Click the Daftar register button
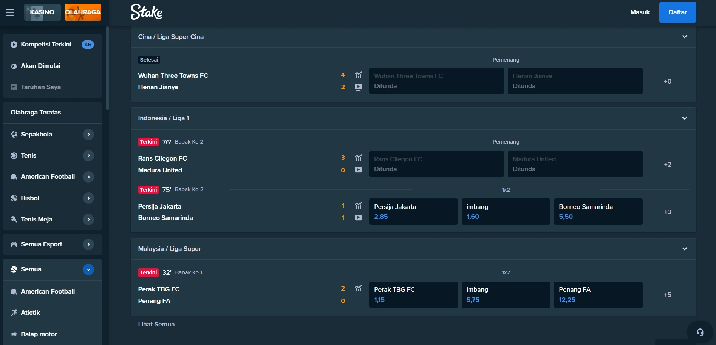The width and height of the screenshot is (716, 345). pyautogui.click(x=677, y=12)
